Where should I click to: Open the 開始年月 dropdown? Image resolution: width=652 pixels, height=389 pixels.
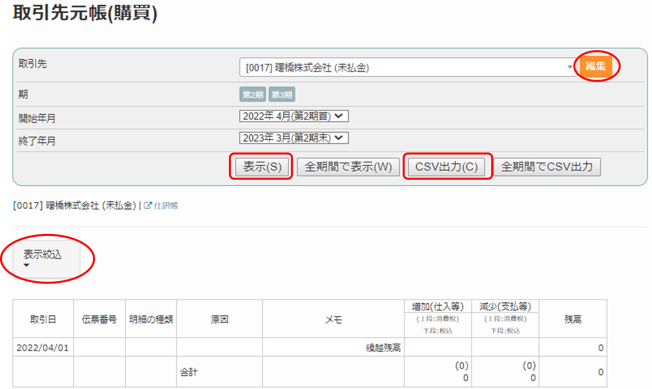294,116
